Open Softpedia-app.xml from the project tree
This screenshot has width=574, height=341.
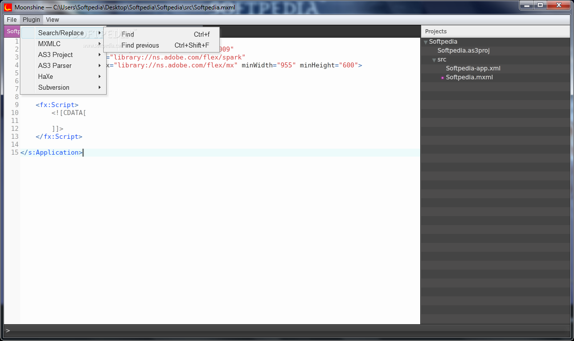[x=473, y=68]
